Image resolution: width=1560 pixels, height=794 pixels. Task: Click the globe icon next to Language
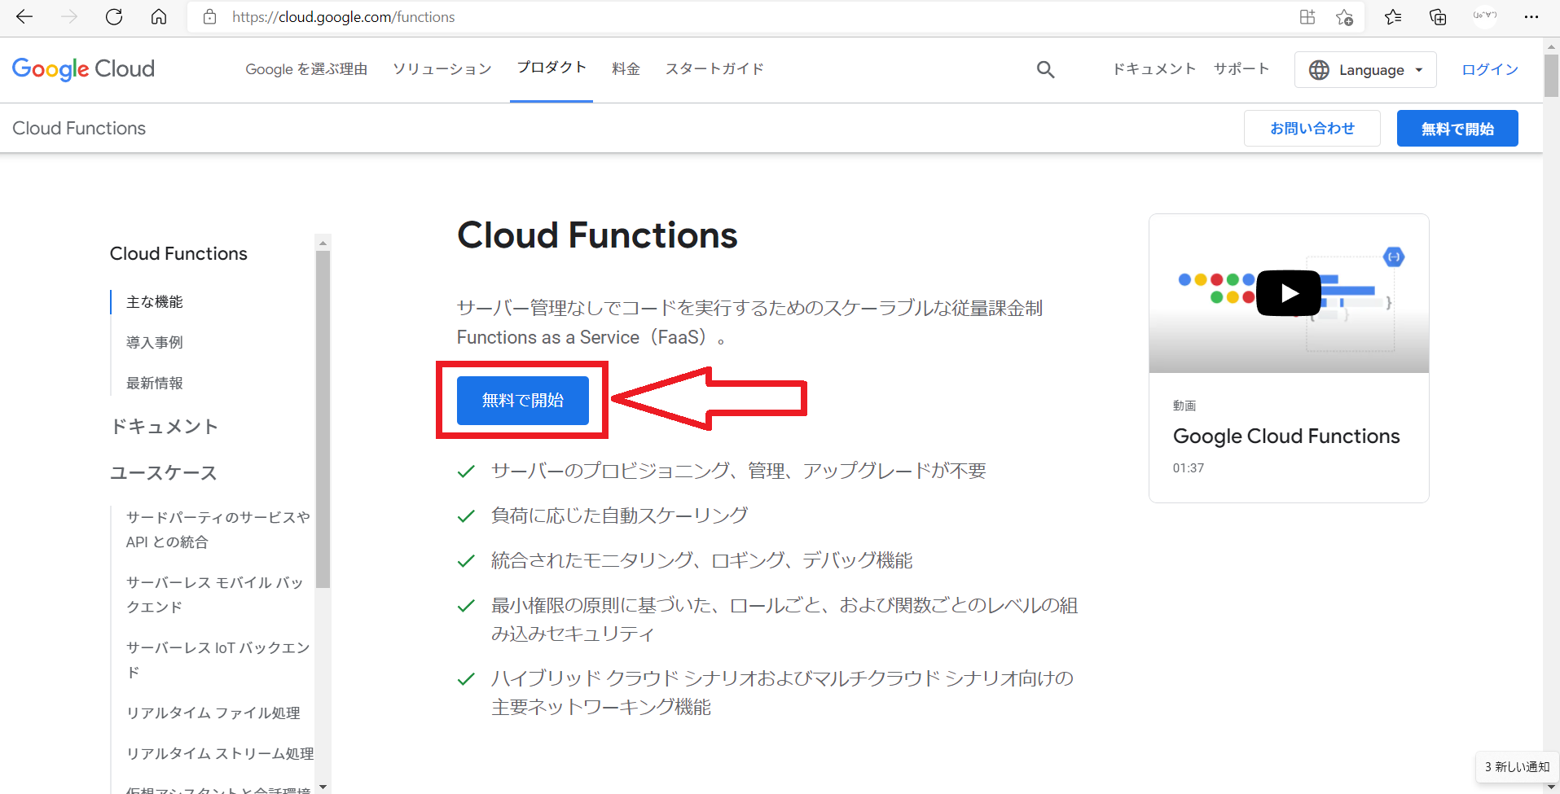tap(1320, 69)
